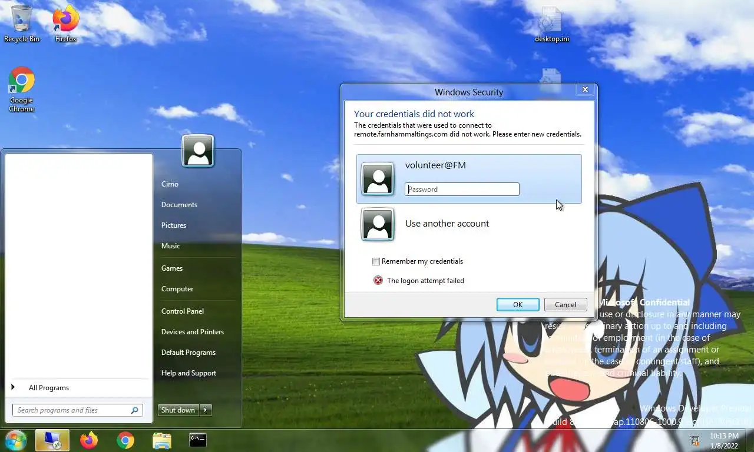The width and height of the screenshot is (754, 452).
Task: Select the desktop.ini file icon
Action: (x=552, y=24)
